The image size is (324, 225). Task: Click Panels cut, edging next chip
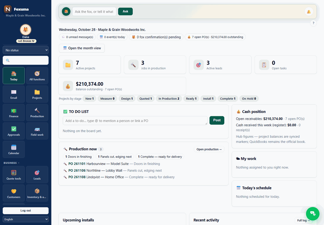pos(115,157)
